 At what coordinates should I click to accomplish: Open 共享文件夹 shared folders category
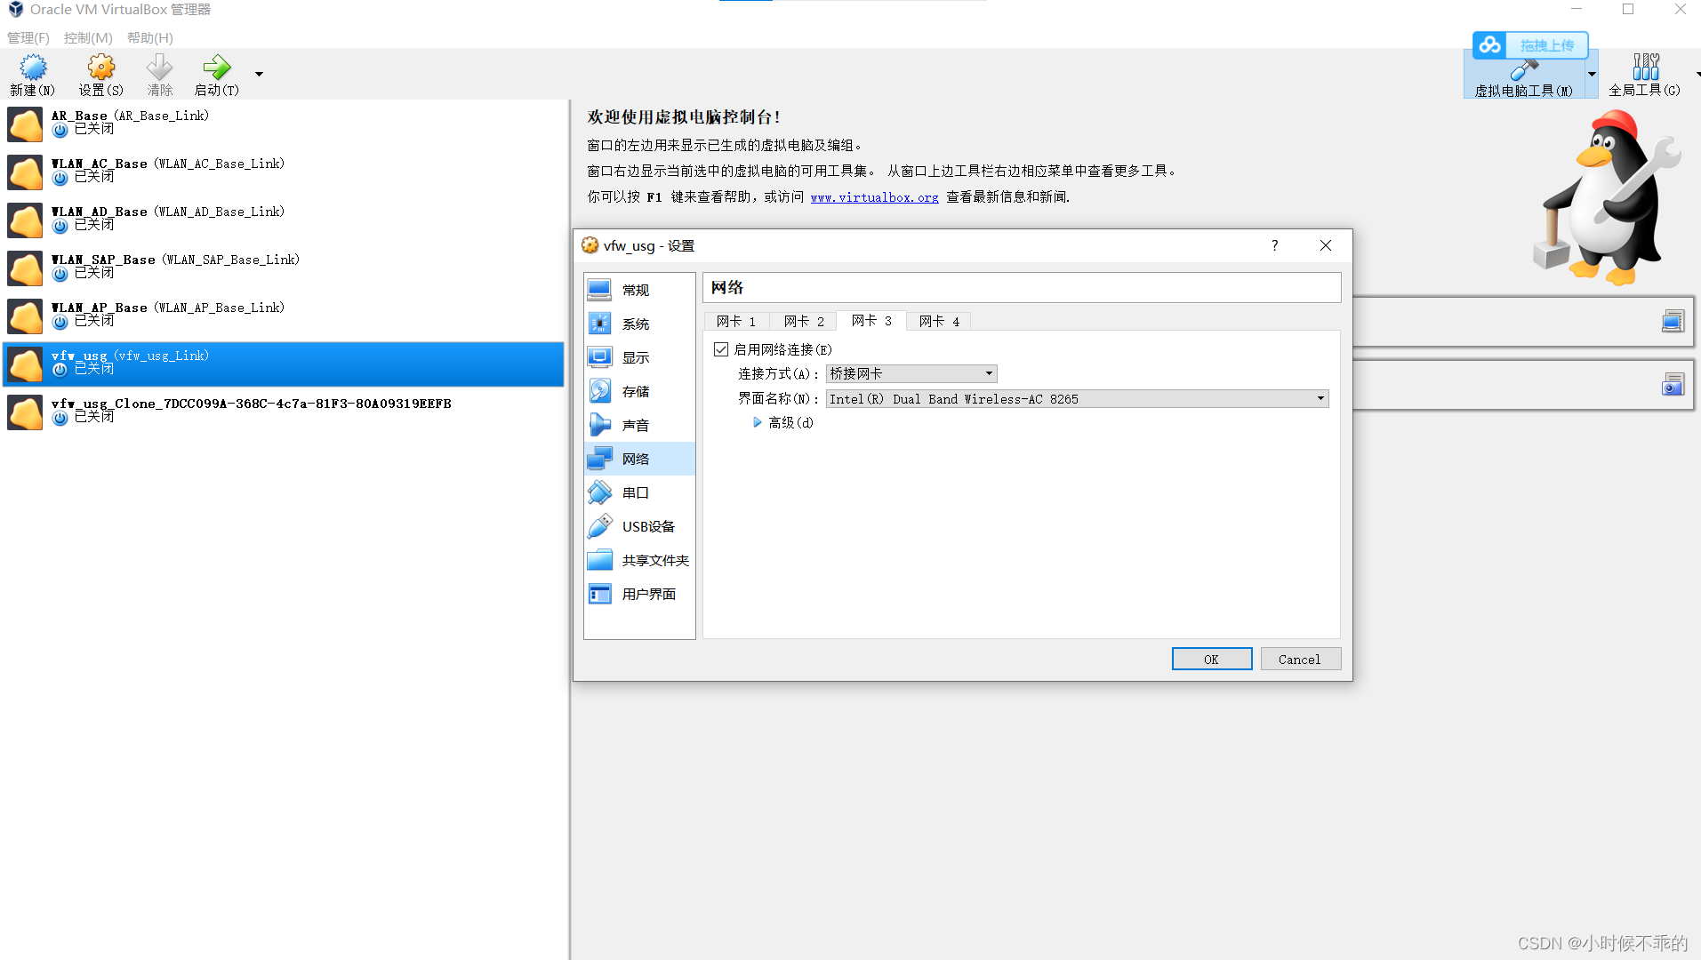point(639,560)
